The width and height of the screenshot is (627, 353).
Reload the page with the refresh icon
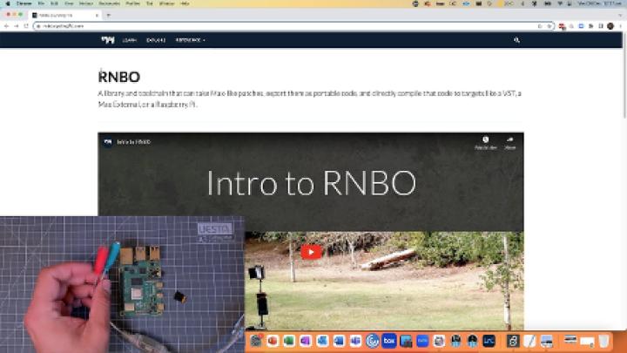point(26,26)
